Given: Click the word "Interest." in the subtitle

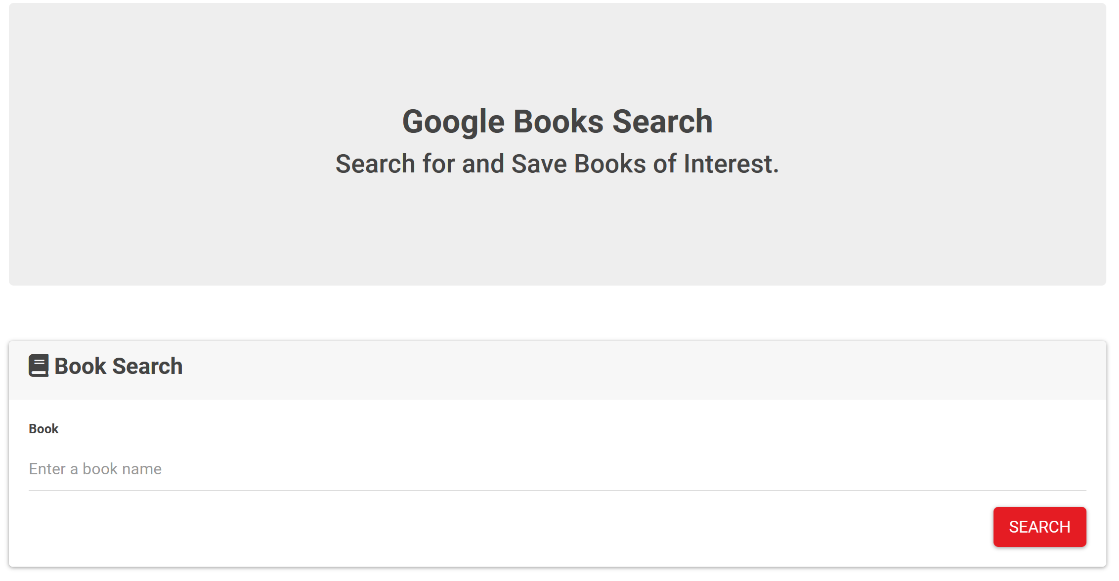Looking at the screenshot, I should (x=731, y=164).
